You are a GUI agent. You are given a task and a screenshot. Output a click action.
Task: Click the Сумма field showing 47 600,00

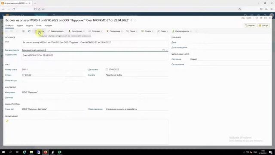53,75
